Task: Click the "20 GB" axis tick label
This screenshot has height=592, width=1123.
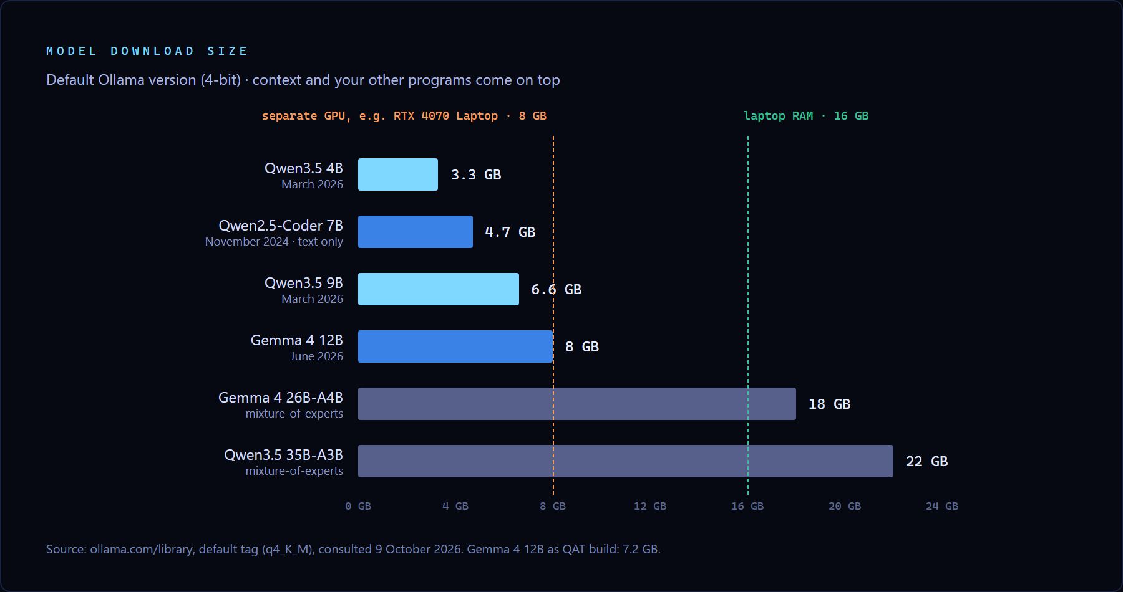Action: [845, 506]
